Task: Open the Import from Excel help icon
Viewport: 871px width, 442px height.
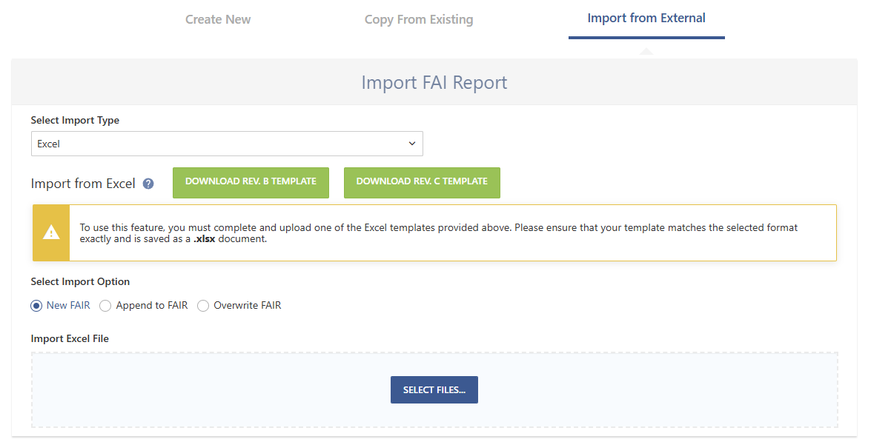Action: [x=148, y=184]
